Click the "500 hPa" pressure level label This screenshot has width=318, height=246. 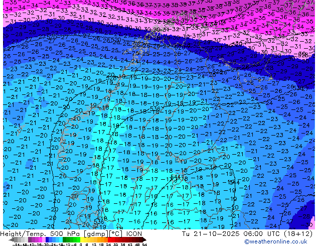point(64,233)
